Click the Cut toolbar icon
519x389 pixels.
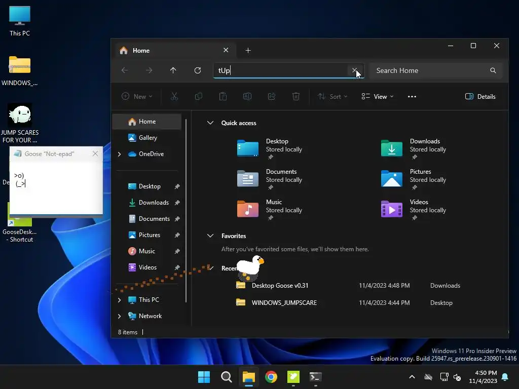[x=174, y=97]
